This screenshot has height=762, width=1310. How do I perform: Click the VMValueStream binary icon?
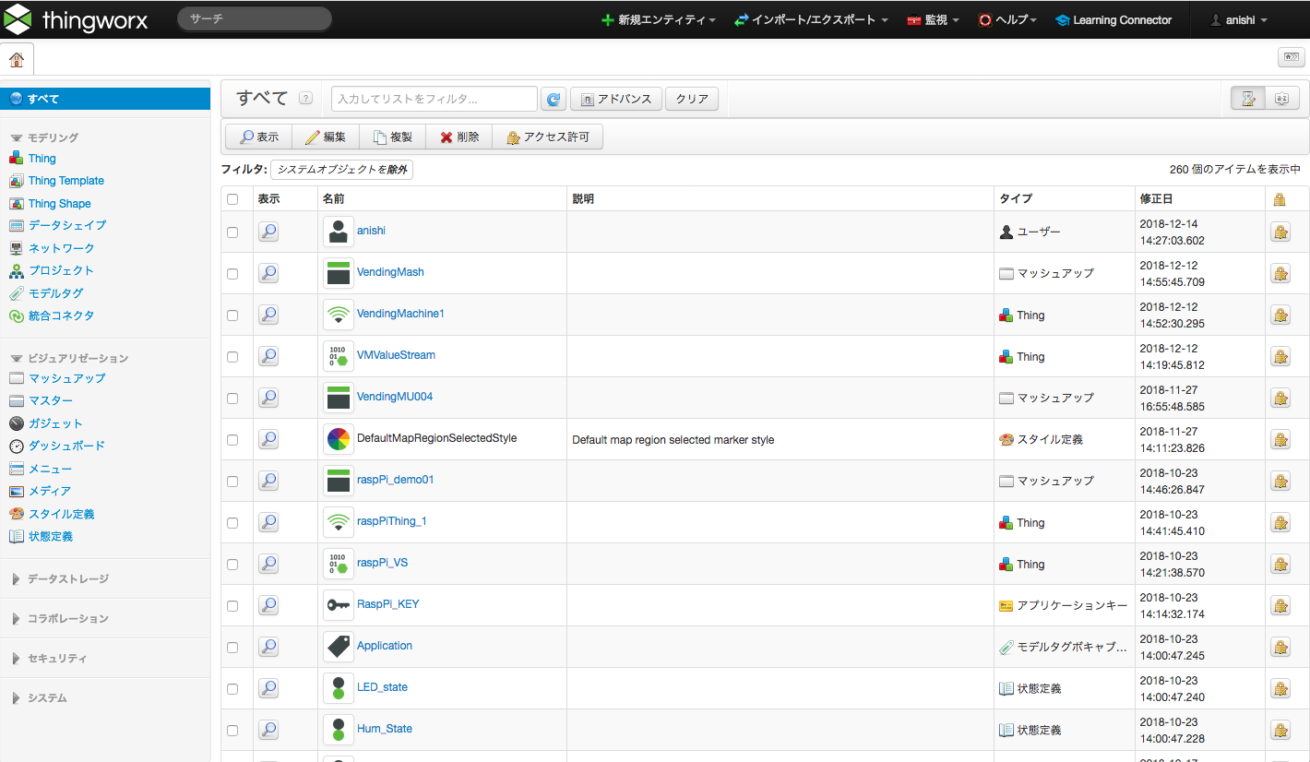[339, 356]
